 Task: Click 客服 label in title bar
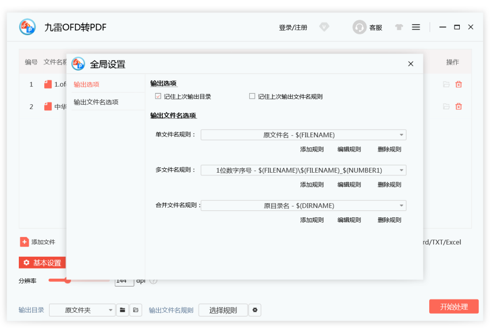coord(376,28)
